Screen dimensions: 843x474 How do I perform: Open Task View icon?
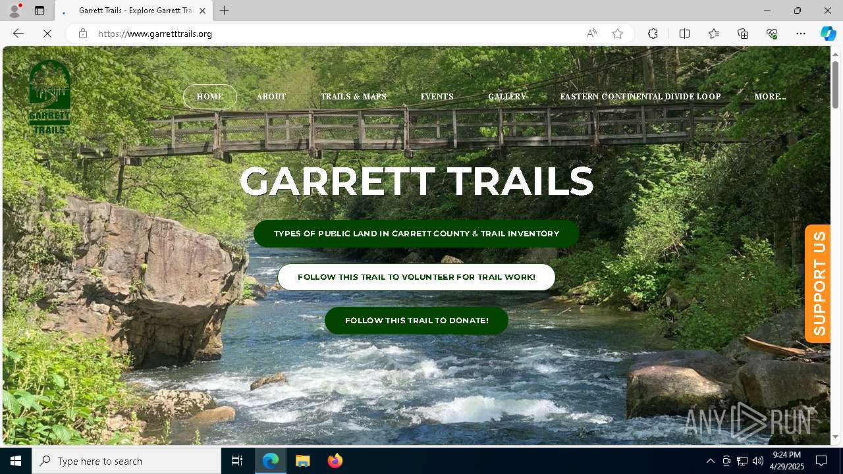(237, 461)
